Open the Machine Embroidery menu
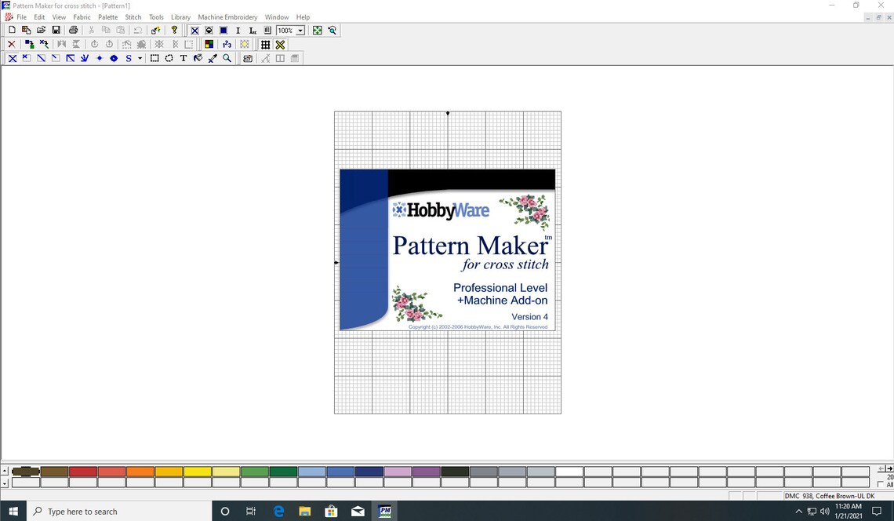This screenshot has height=521, width=894. point(227,16)
